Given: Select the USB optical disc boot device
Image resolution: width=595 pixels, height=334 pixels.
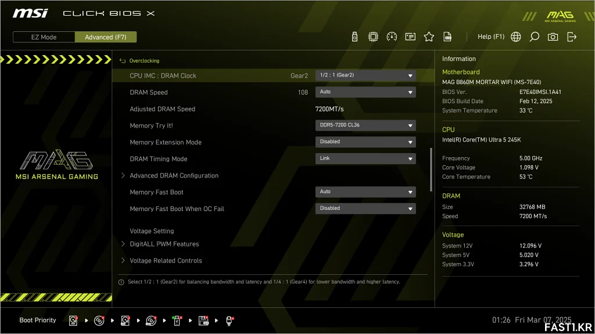Looking at the screenshot, I should [151, 321].
